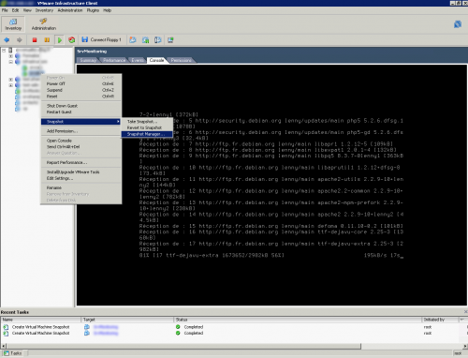Viewport: 468px width, 358px height.
Task: Open the Plugins menu
Action: pos(93,10)
